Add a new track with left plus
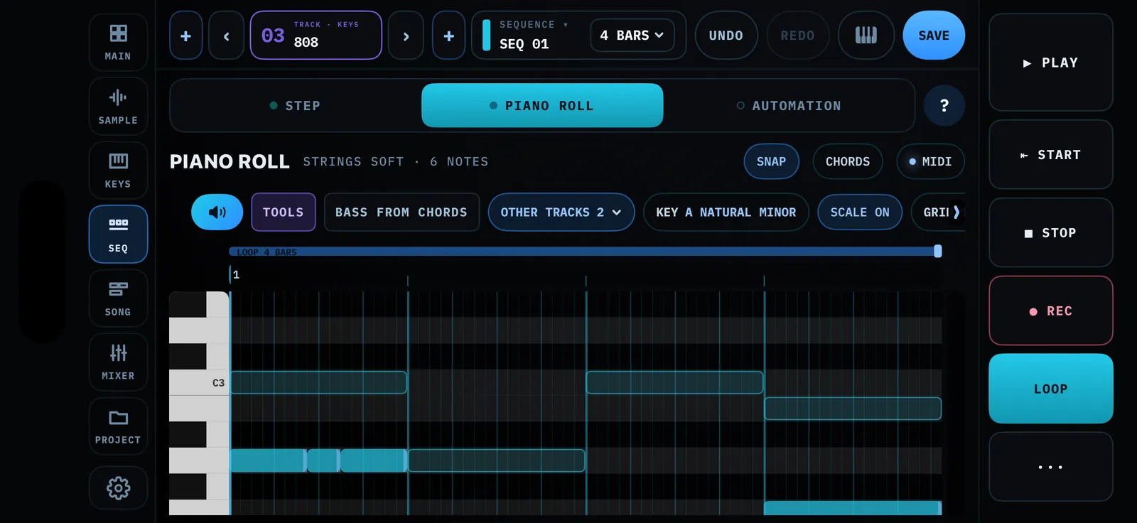Image resolution: width=1137 pixels, height=523 pixels. pyautogui.click(x=185, y=36)
